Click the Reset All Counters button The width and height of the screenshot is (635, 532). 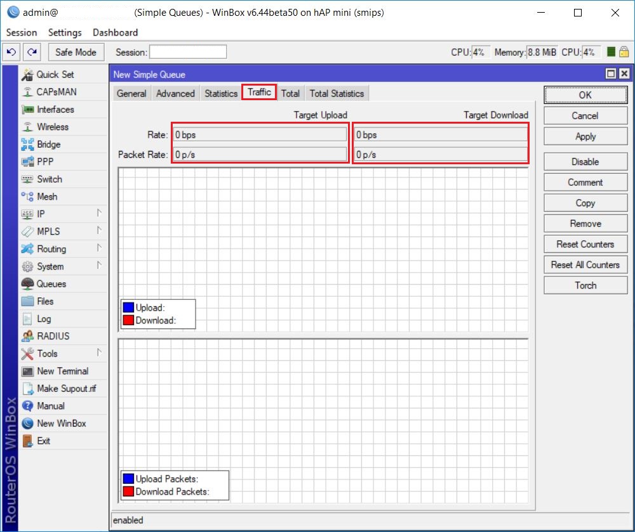[x=585, y=265]
